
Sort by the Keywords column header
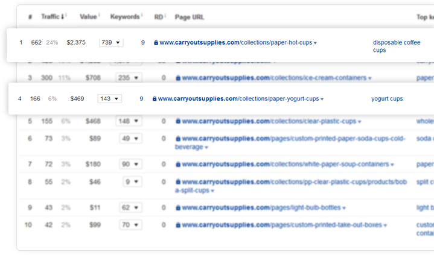point(125,17)
